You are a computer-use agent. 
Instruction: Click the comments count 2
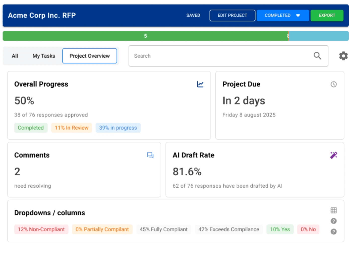pos(17,172)
